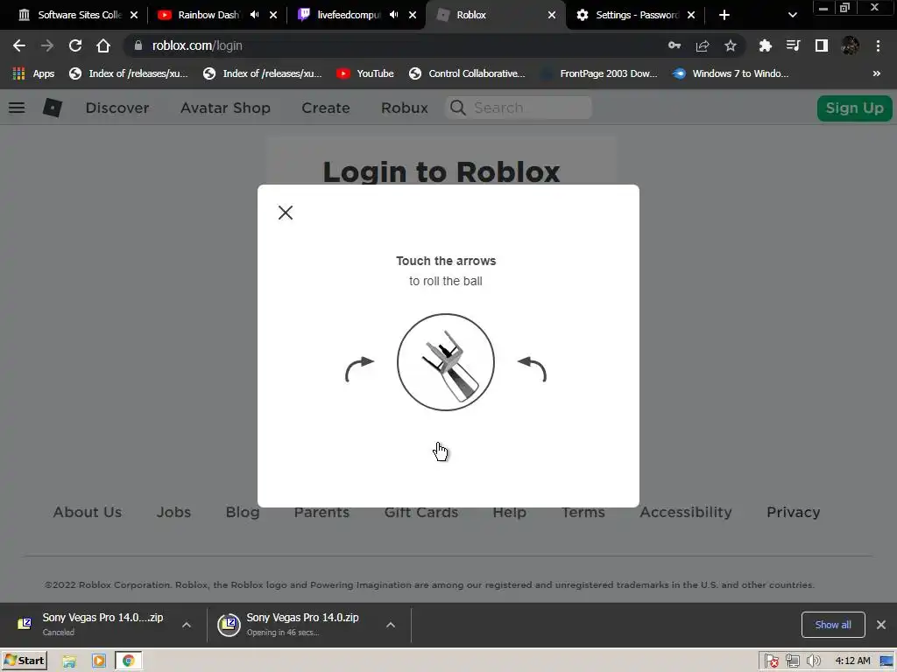Open the Avatar Shop menu item

coord(225,108)
